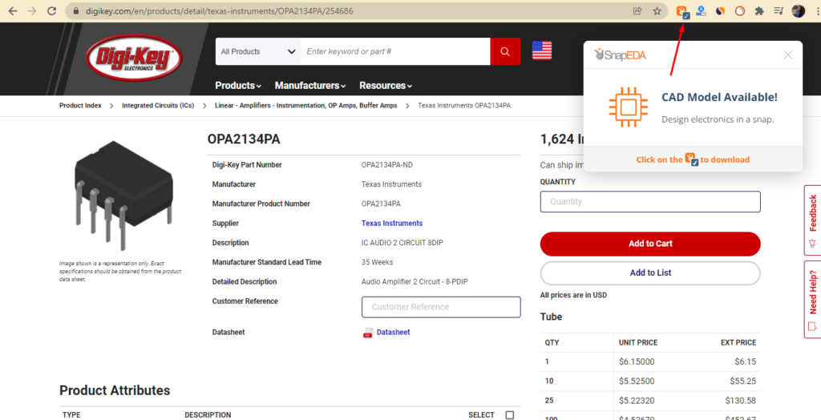Click the red circle extension icon
821x420 pixels.
click(x=740, y=11)
